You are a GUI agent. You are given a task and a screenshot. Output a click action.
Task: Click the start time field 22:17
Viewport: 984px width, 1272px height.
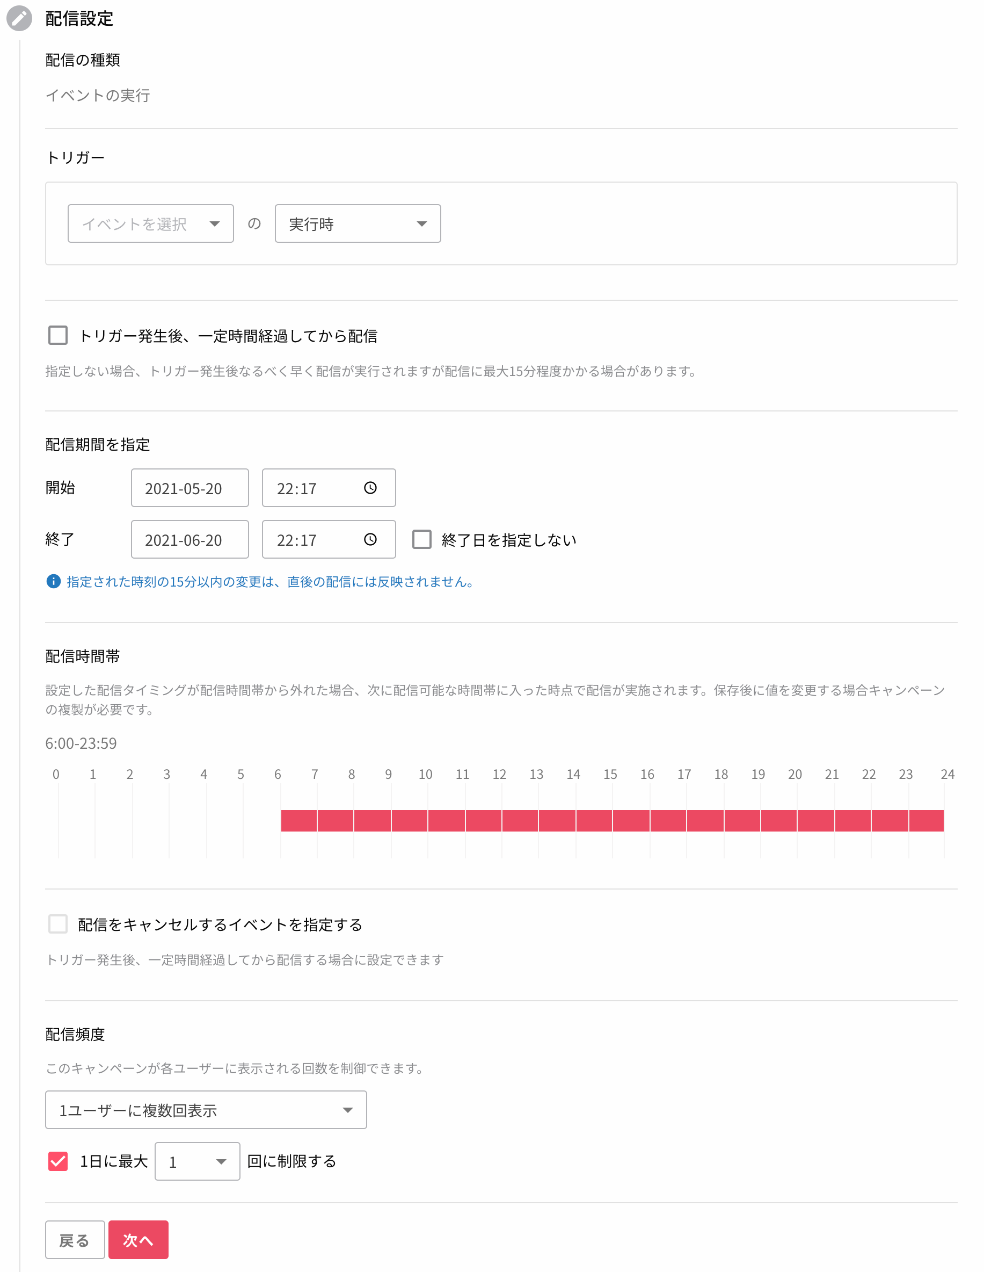(329, 488)
